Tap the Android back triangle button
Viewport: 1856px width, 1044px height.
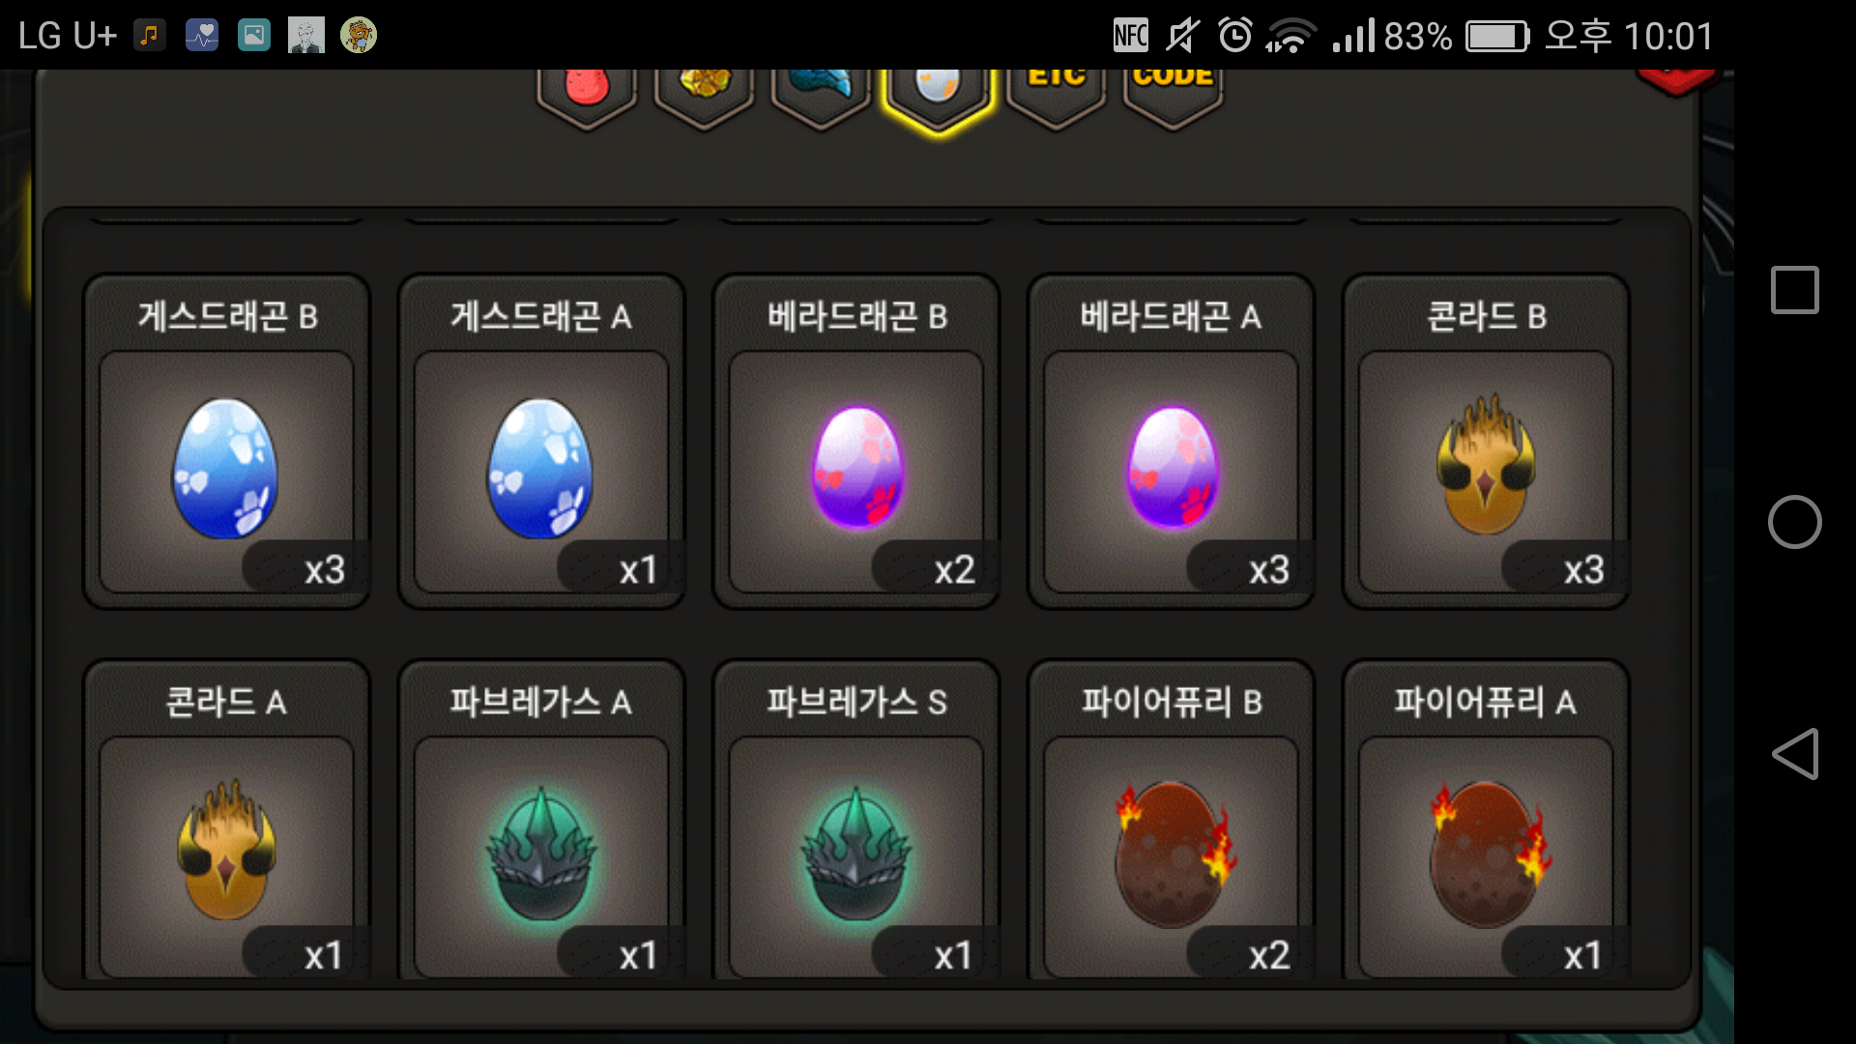coord(1795,754)
